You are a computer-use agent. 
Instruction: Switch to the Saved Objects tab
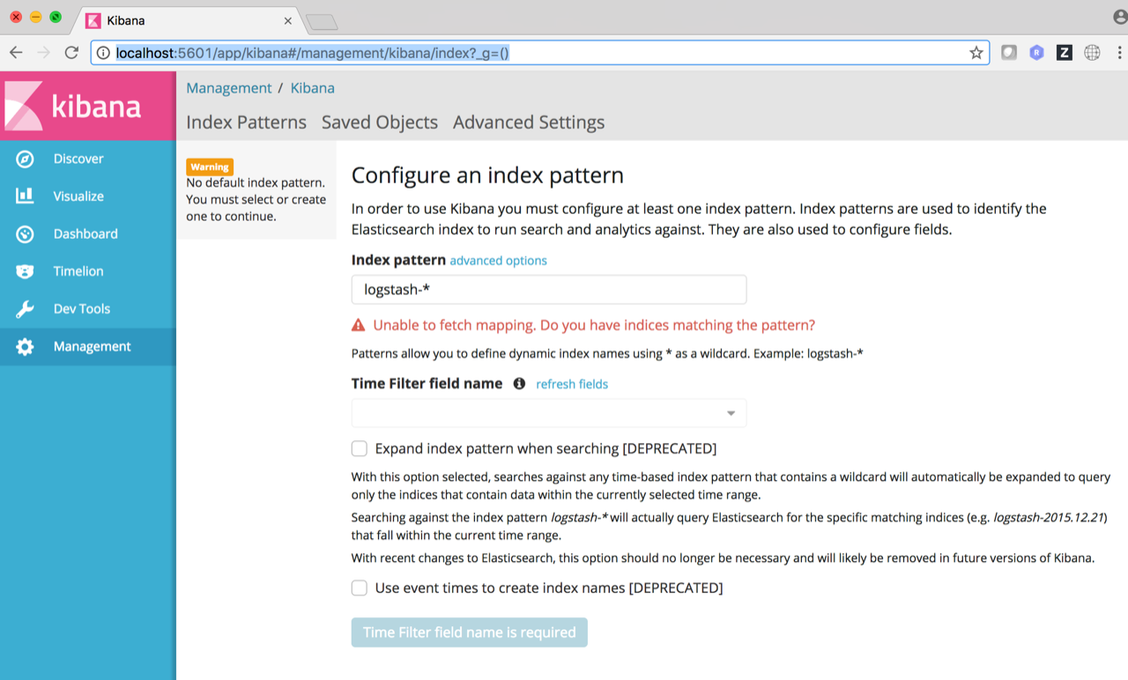pos(379,122)
